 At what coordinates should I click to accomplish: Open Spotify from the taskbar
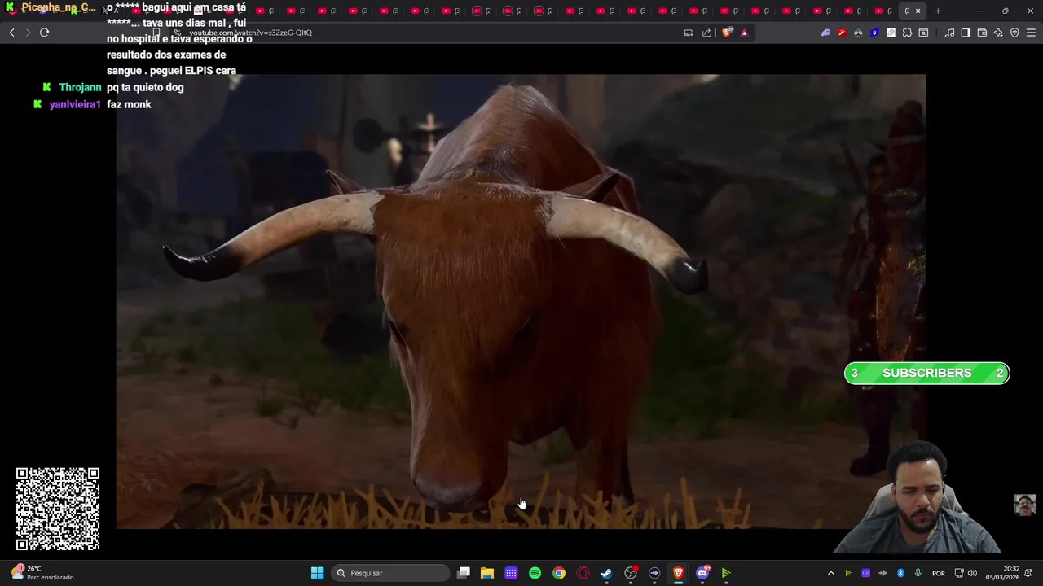click(x=535, y=573)
